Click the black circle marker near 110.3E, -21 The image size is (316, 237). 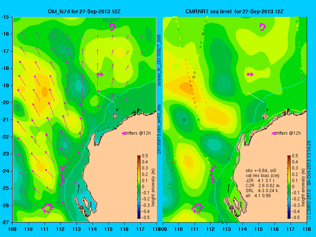(x=184, y=120)
